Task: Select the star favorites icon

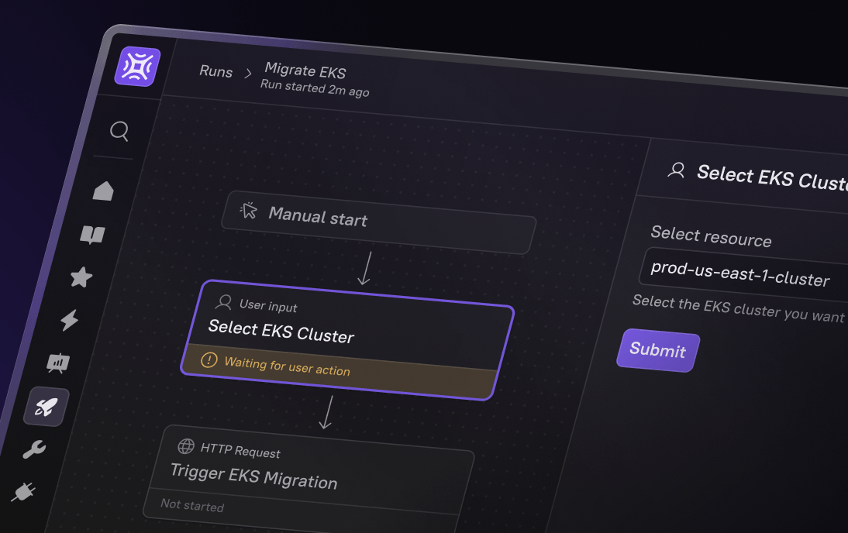Action: tap(81, 277)
